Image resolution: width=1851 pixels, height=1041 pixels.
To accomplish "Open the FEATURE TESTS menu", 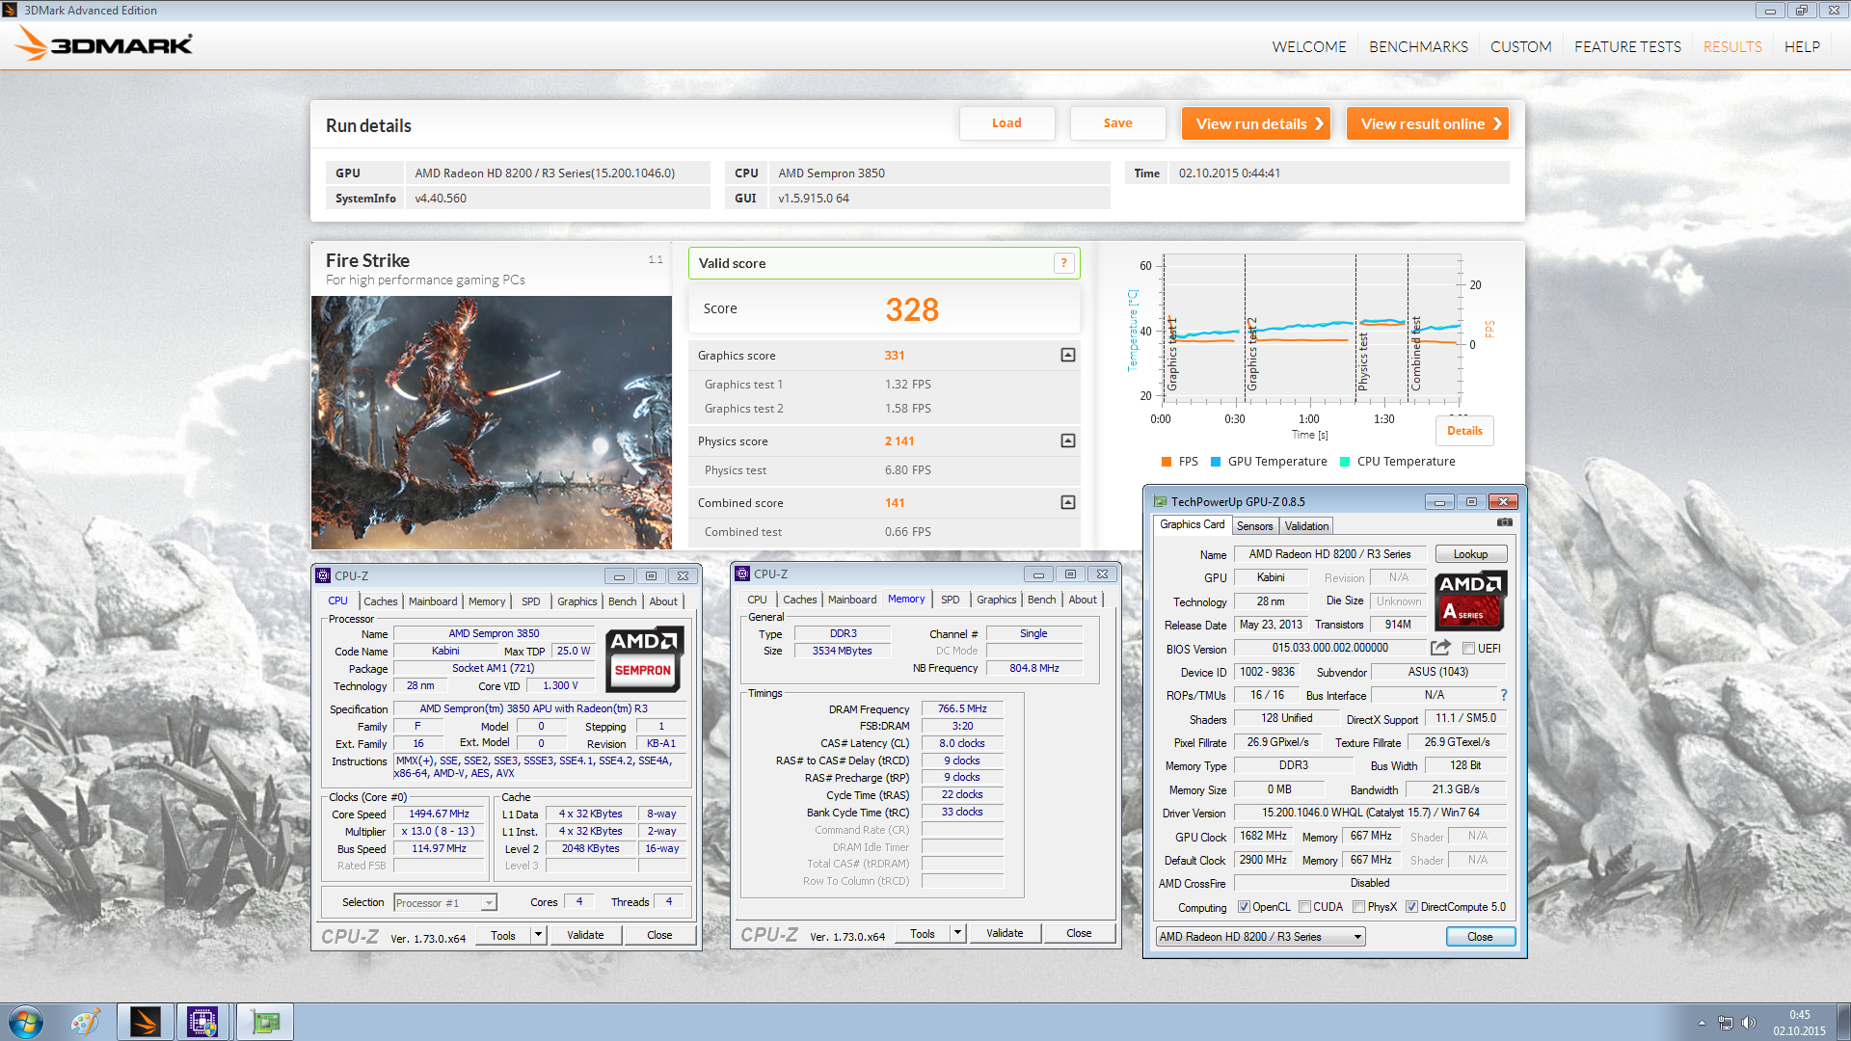I will coord(1627,46).
